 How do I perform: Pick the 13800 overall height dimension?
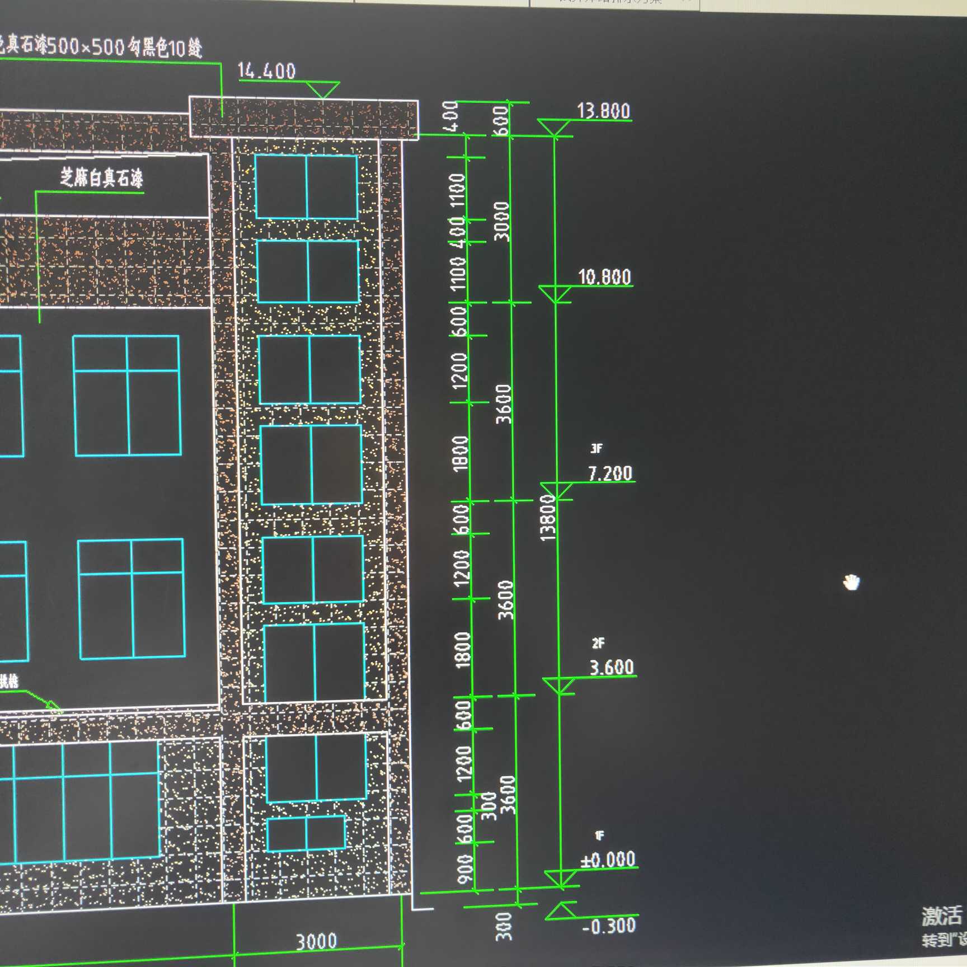point(548,518)
